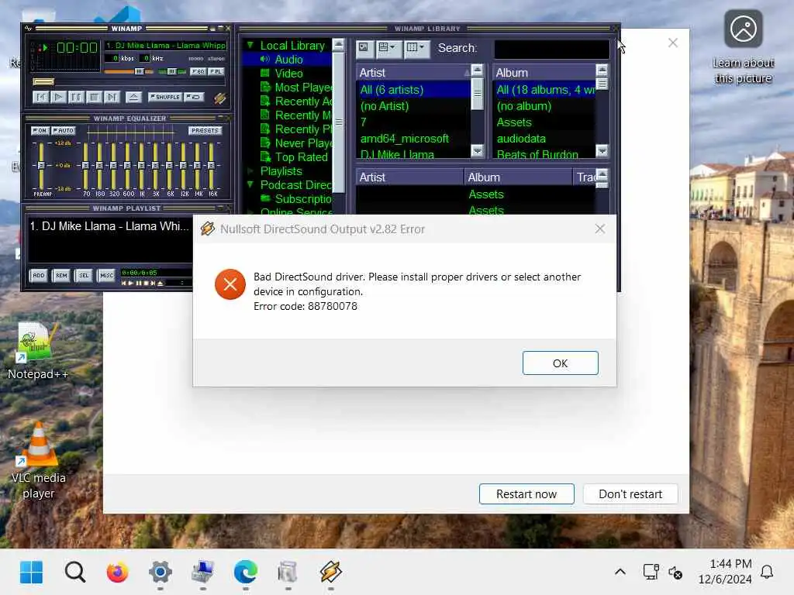Click the Winamp balance slider
This screenshot has height=595, width=794.
click(172, 71)
